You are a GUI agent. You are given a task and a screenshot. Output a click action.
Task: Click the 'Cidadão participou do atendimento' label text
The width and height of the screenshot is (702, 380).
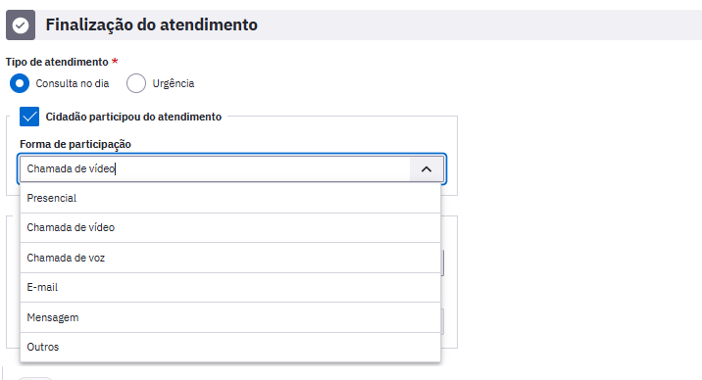click(133, 117)
